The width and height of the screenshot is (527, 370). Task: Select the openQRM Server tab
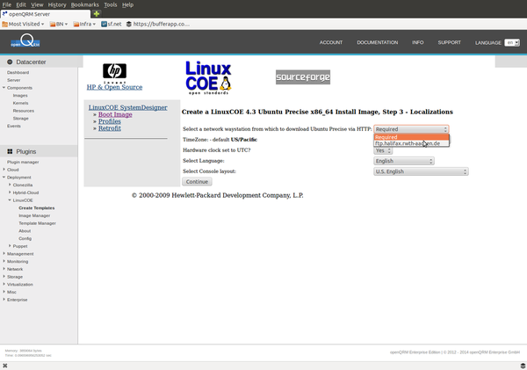click(46, 14)
